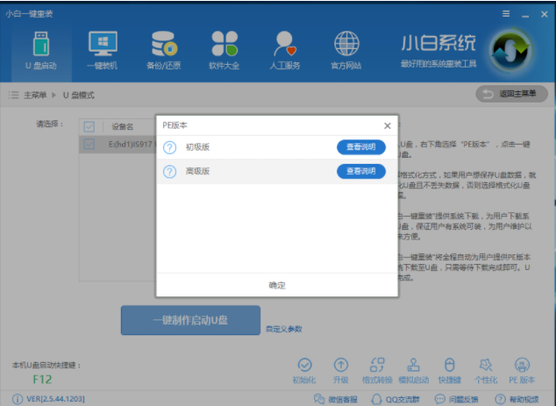The image size is (556, 406).
Task: Open the 个性化 customization icon
Action: 485,365
